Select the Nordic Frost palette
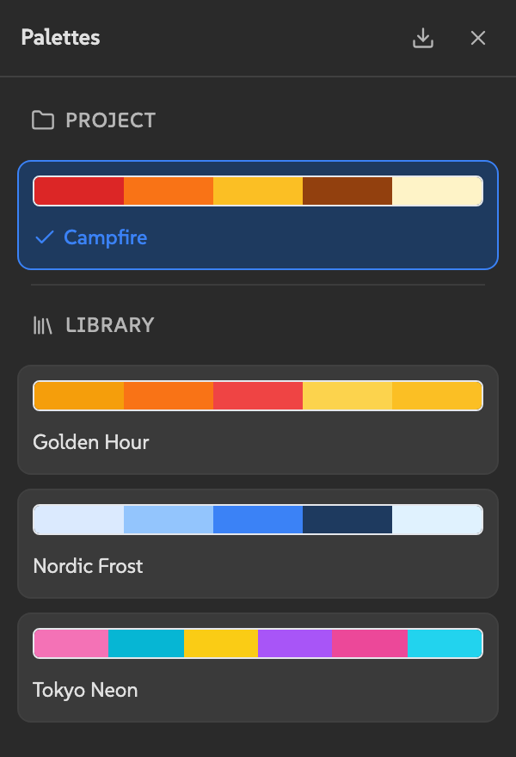The image size is (516, 757). pos(258,542)
